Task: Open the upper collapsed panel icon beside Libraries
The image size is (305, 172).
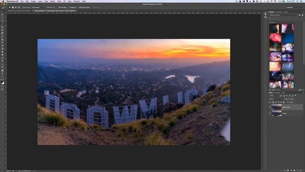Action: coord(265,14)
